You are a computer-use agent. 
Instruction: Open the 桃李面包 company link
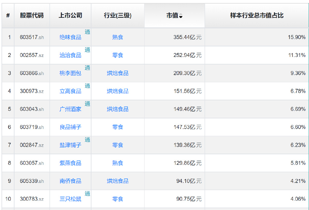click(x=70, y=73)
